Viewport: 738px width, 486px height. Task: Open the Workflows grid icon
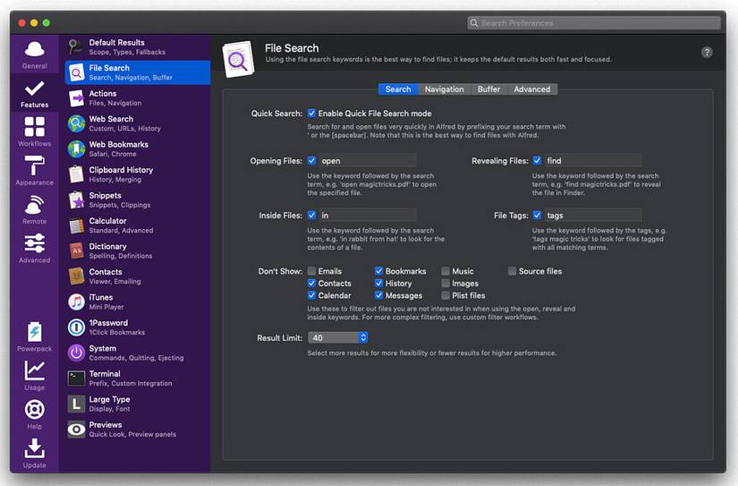34,127
